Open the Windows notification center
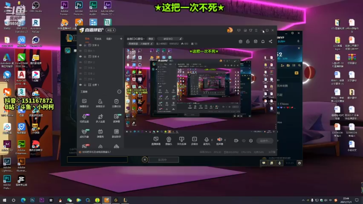This screenshot has width=363, height=204. point(357,200)
